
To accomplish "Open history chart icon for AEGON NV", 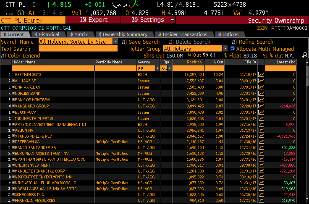I will 261,130.
